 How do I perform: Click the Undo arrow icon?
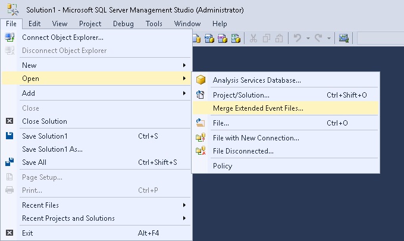tap(297, 39)
